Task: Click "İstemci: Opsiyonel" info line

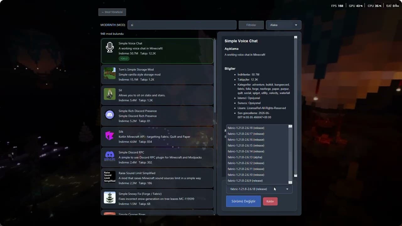Action: pos(249,98)
